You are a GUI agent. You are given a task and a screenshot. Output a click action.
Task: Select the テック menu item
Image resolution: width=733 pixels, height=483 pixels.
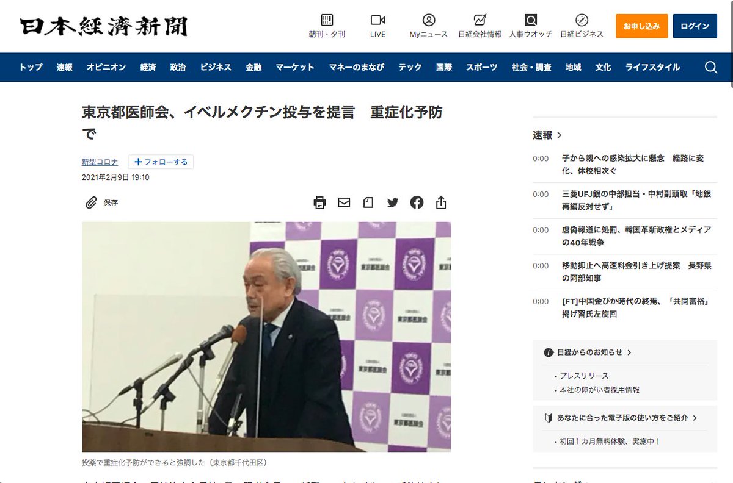pyautogui.click(x=410, y=67)
